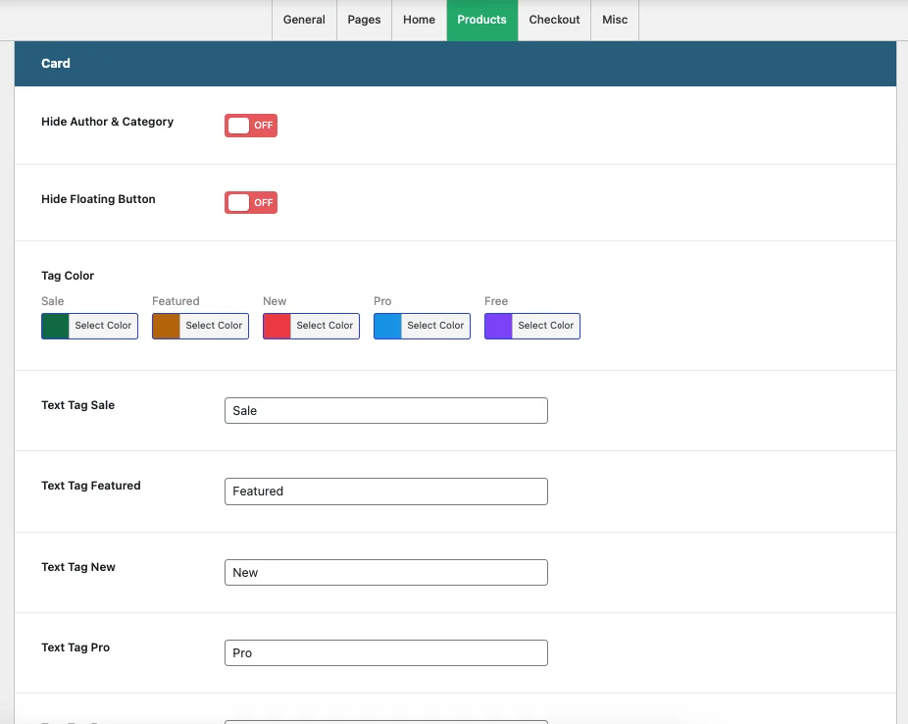
Task: Click the Text Tag Pro label
Action: 76,647
